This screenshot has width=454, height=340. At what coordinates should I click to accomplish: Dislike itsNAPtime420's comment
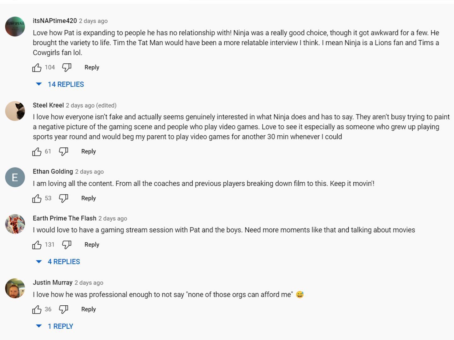[x=67, y=67]
